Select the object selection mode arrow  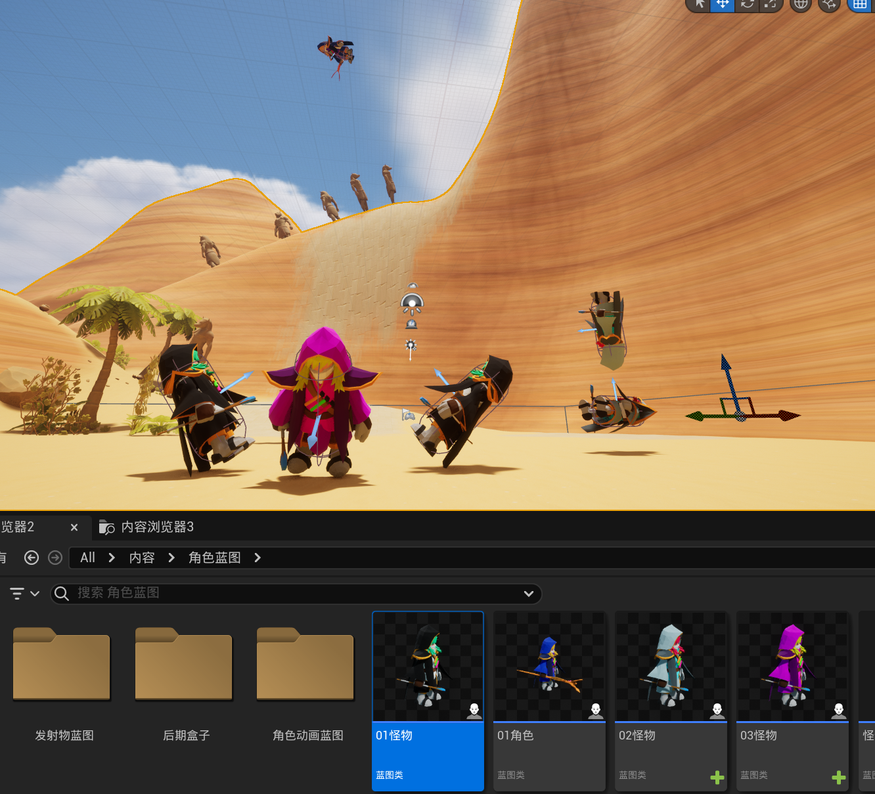pyautogui.click(x=700, y=4)
